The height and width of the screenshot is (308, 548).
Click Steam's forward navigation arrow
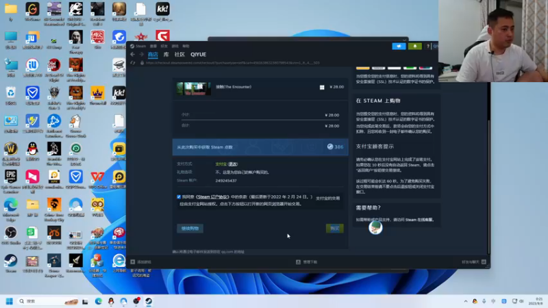click(x=141, y=55)
